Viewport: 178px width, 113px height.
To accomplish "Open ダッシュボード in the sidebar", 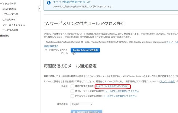I will pos(8,4).
